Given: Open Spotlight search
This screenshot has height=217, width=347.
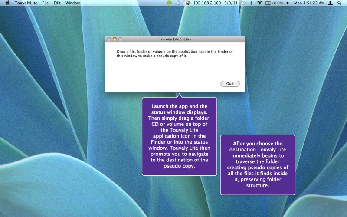Looking at the screenshot, I should [339, 3].
